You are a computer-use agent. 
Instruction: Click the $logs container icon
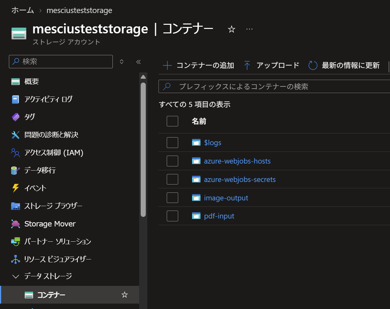coord(196,143)
